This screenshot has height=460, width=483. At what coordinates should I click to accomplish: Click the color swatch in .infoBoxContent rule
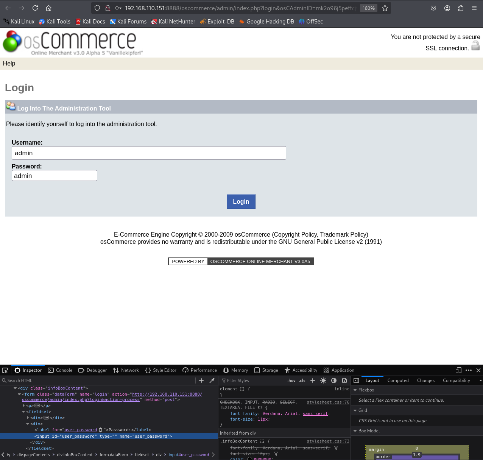coord(249,458)
